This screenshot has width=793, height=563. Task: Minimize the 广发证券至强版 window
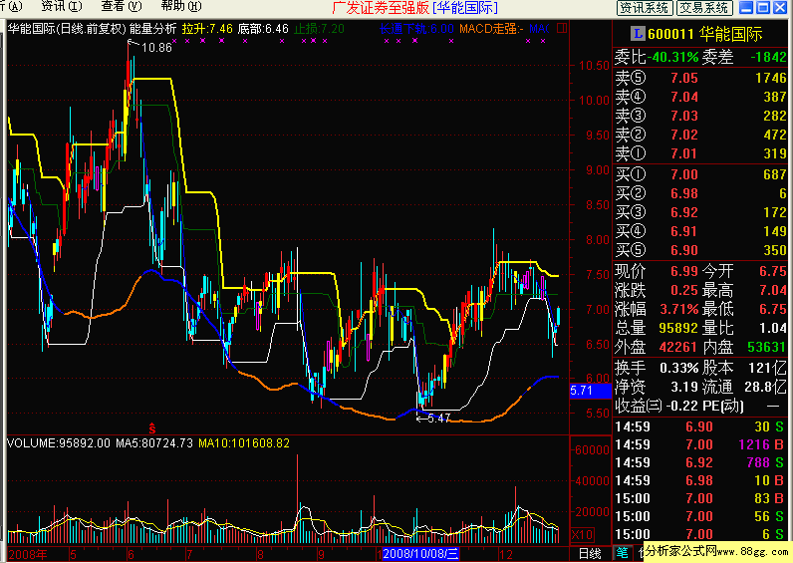(x=746, y=7)
